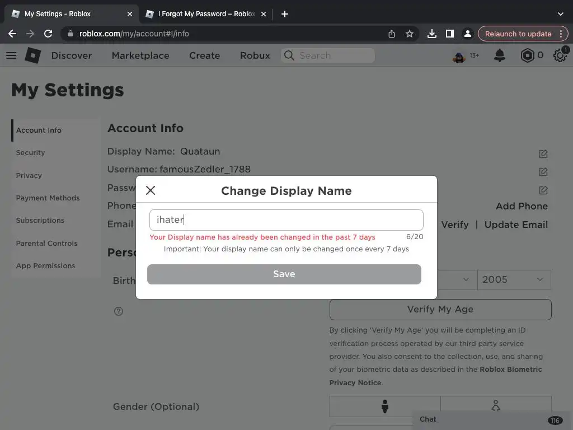The height and width of the screenshot is (430, 573).
Task: Open the avatar profile thumbnail
Action: click(459, 56)
